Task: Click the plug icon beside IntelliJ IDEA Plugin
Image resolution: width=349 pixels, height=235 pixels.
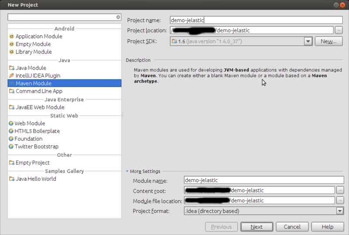Action: pos(12,76)
